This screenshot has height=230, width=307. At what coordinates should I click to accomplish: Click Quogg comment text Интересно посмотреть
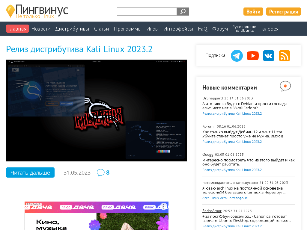coord(249,162)
